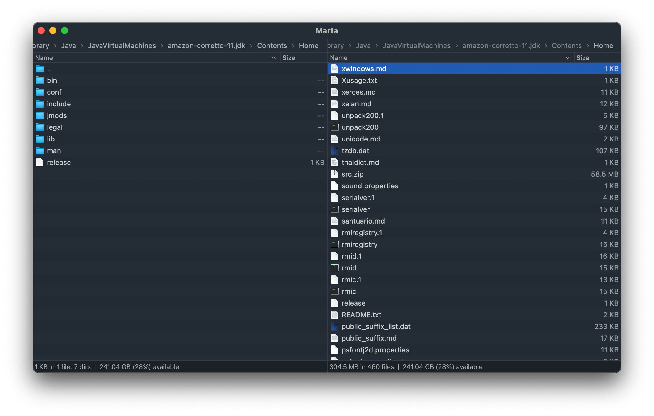Viewport: 654px width, 416px height.
Task: Toggle right pane Name descending sort arrow
Action: [x=567, y=58]
